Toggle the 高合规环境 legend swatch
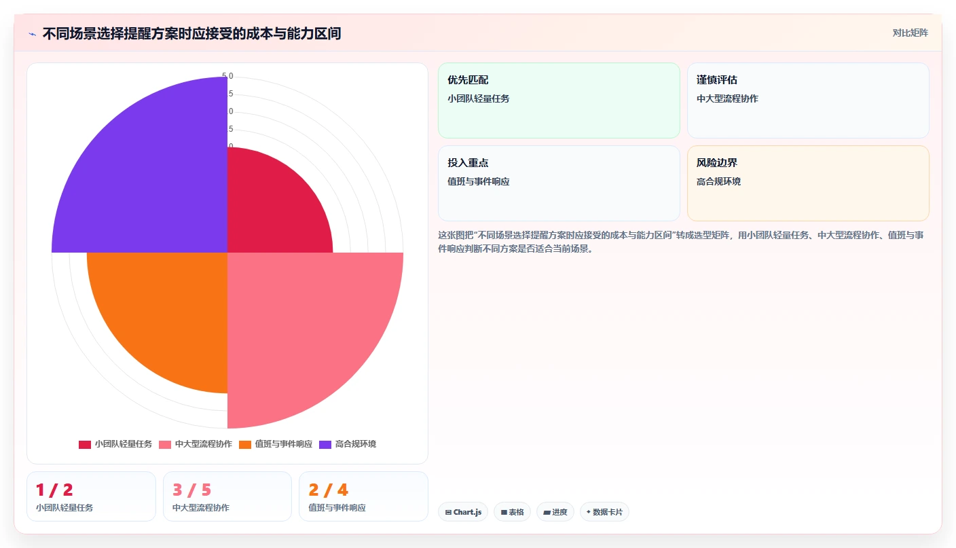The width and height of the screenshot is (956, 548). (x=325, y=445)
